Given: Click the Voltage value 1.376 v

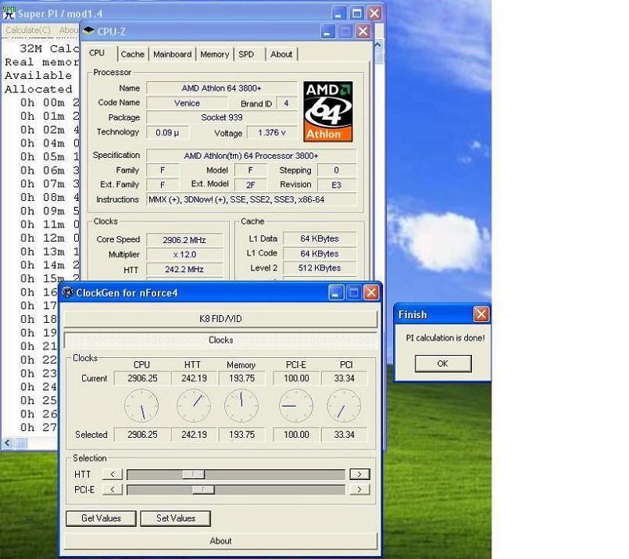Looking at the screenshot, I should [272, 132].
